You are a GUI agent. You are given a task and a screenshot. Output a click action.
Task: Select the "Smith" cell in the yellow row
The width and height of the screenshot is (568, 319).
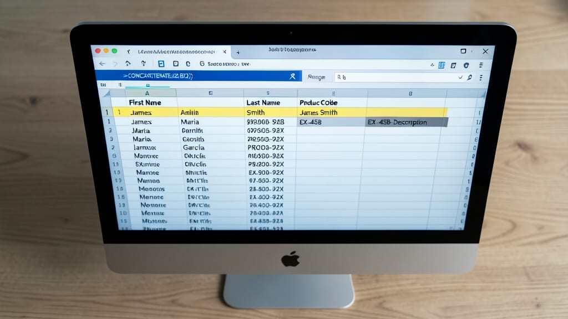[256, 112]
